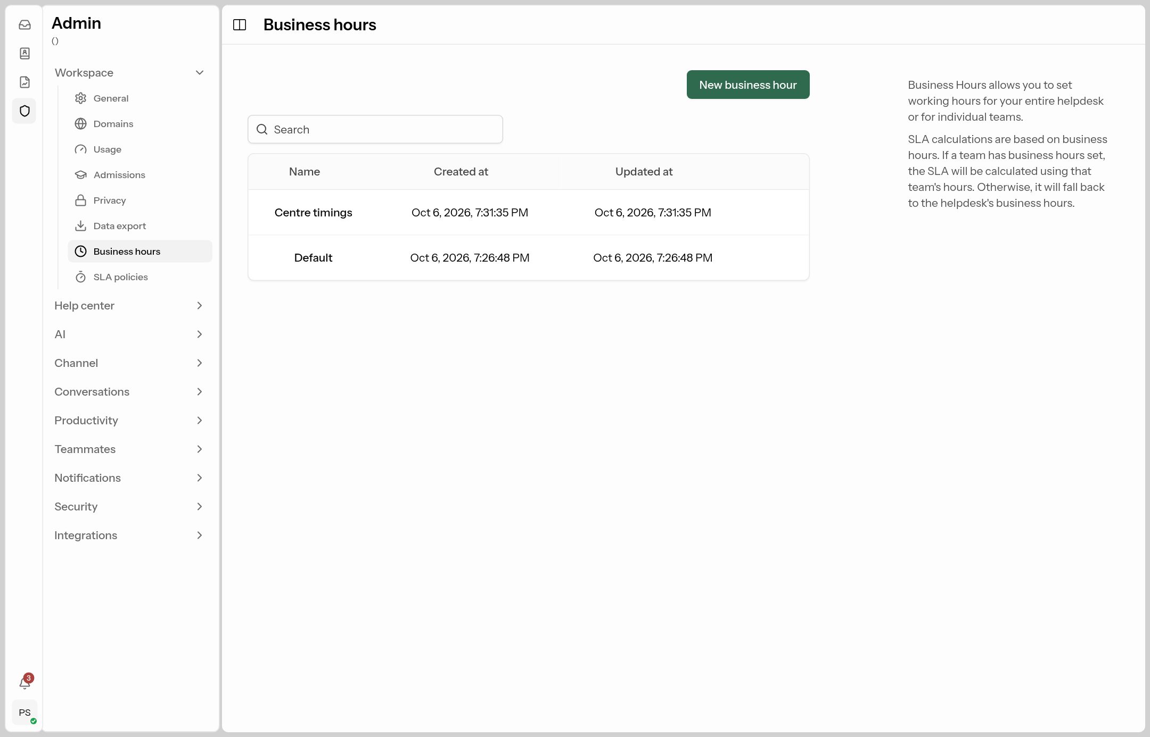Collapse the Workspace section
1150x737 pixels.
(130, 72)
